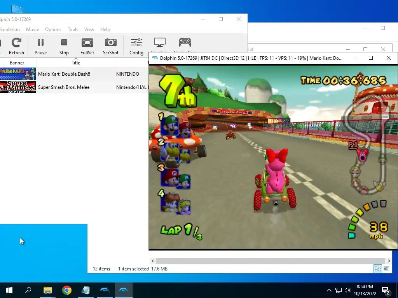
Task: Select the Mario Kart: Double Dash!! title
Action: click(x=64, y=74)
